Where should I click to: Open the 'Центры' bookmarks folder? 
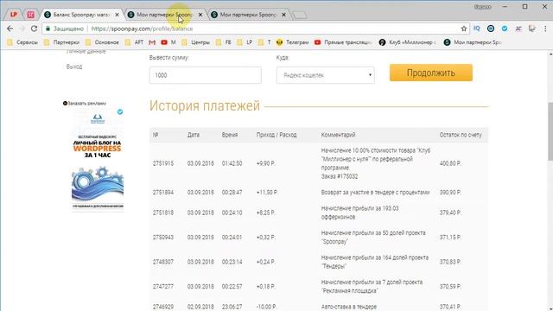[x=196, y=42]
